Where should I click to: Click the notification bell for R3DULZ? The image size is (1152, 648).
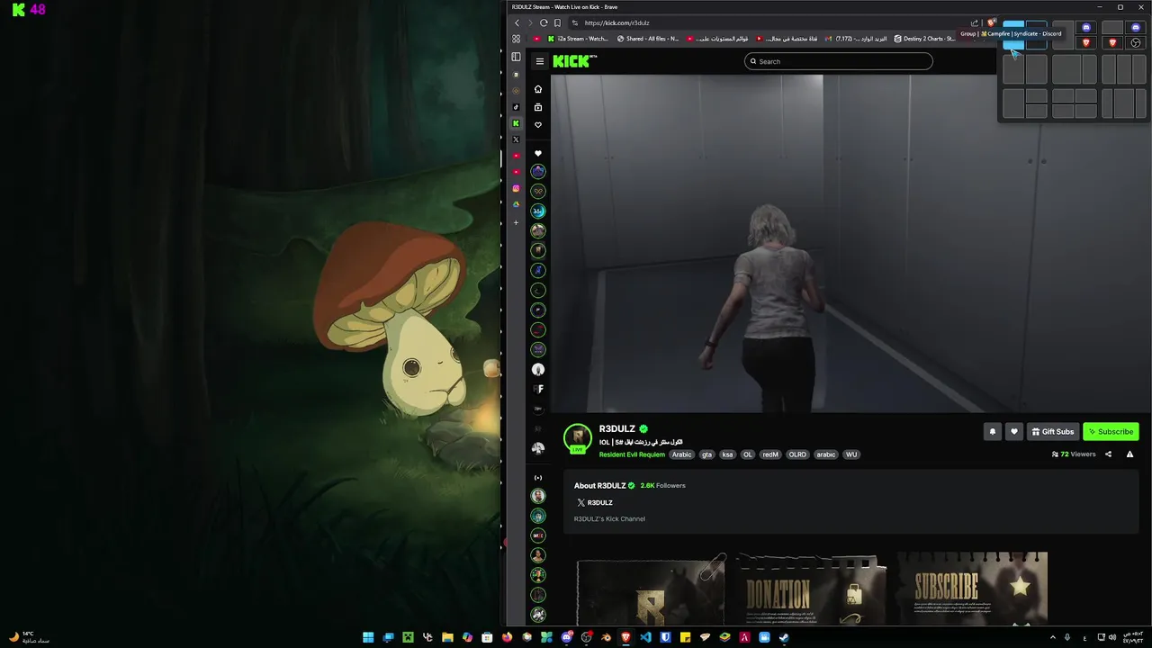(x=993, y=431)
